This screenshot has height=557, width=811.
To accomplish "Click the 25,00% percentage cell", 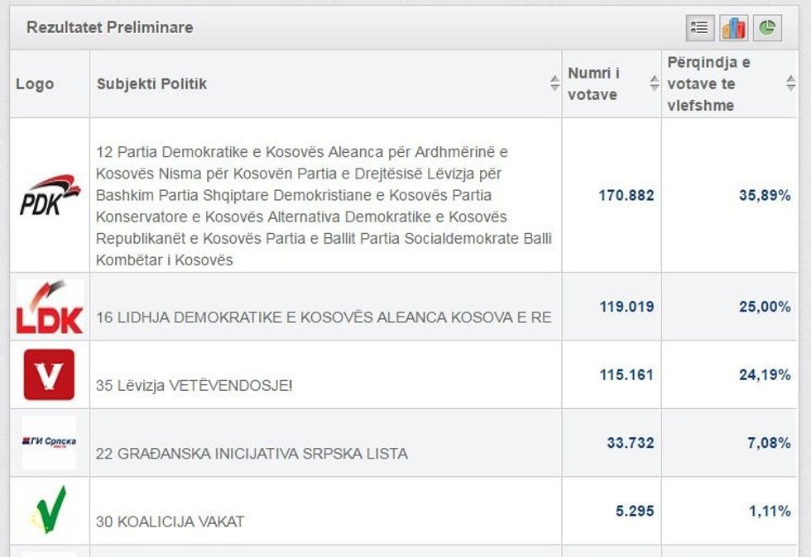I will 765,307.
